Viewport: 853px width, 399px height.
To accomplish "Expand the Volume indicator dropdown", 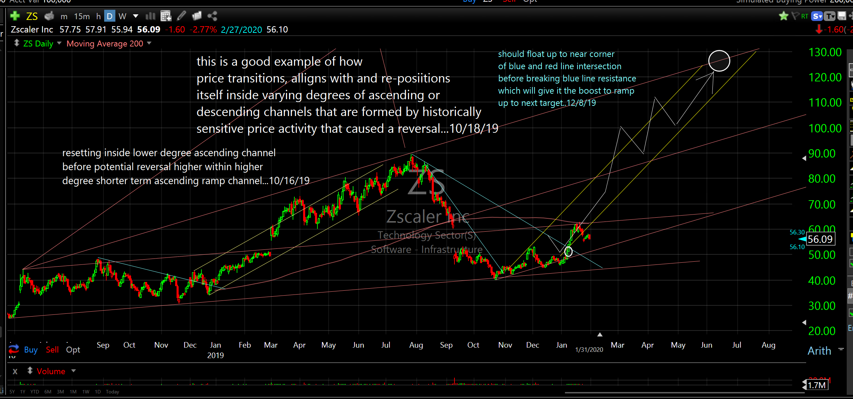I will click(73, 371).
